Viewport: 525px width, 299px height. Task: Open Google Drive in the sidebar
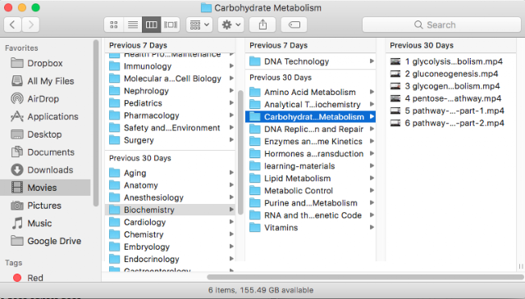pos(45,241)
